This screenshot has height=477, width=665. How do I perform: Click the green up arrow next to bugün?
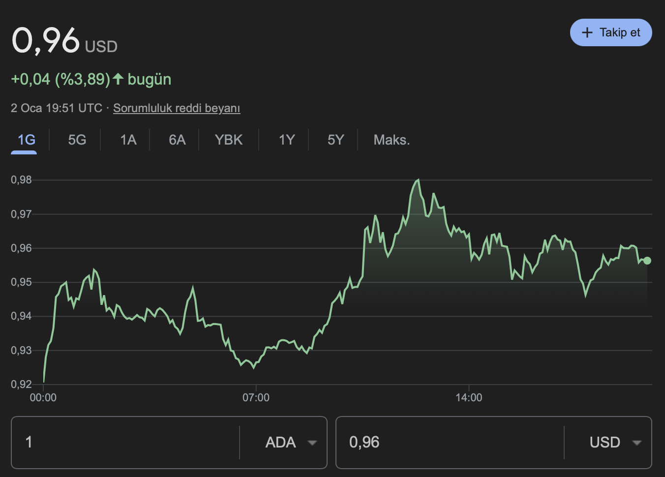[118, 79]
